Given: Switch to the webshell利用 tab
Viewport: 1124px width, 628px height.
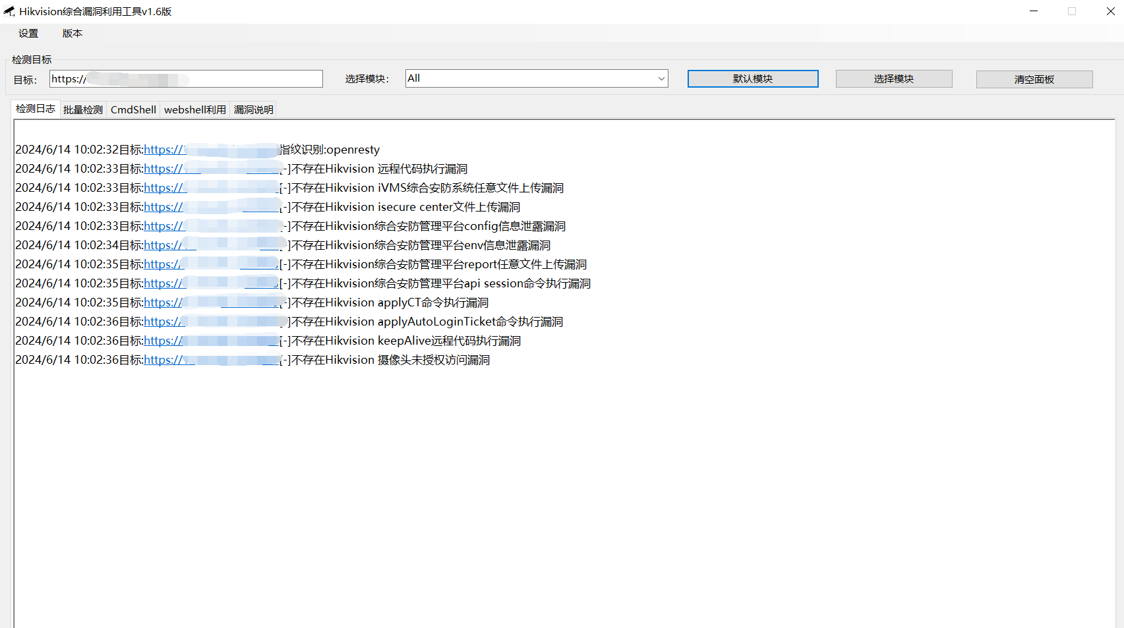Looking at the screenshot, I should [195, 110].
